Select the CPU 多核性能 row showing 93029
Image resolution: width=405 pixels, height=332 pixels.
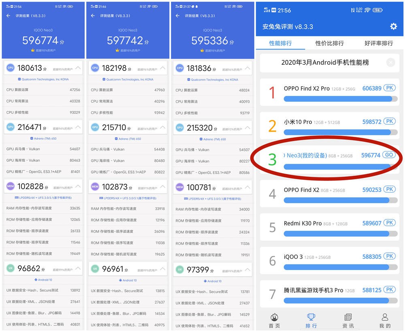(43, 113)
